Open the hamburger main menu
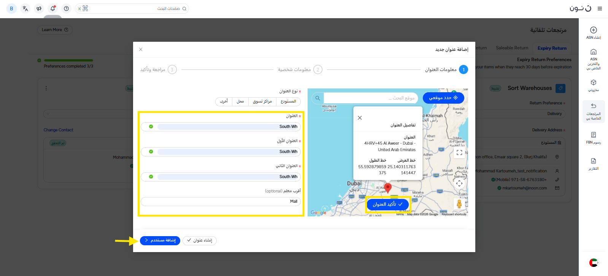This screenshot has width=608, height=276. [x=600, y=8]
